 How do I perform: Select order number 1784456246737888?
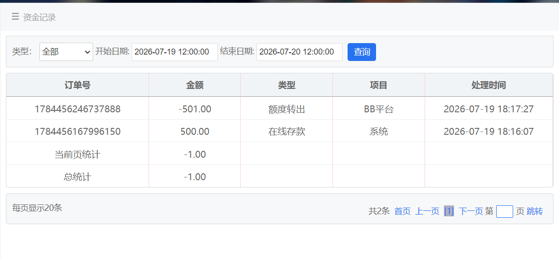point(77,109)
